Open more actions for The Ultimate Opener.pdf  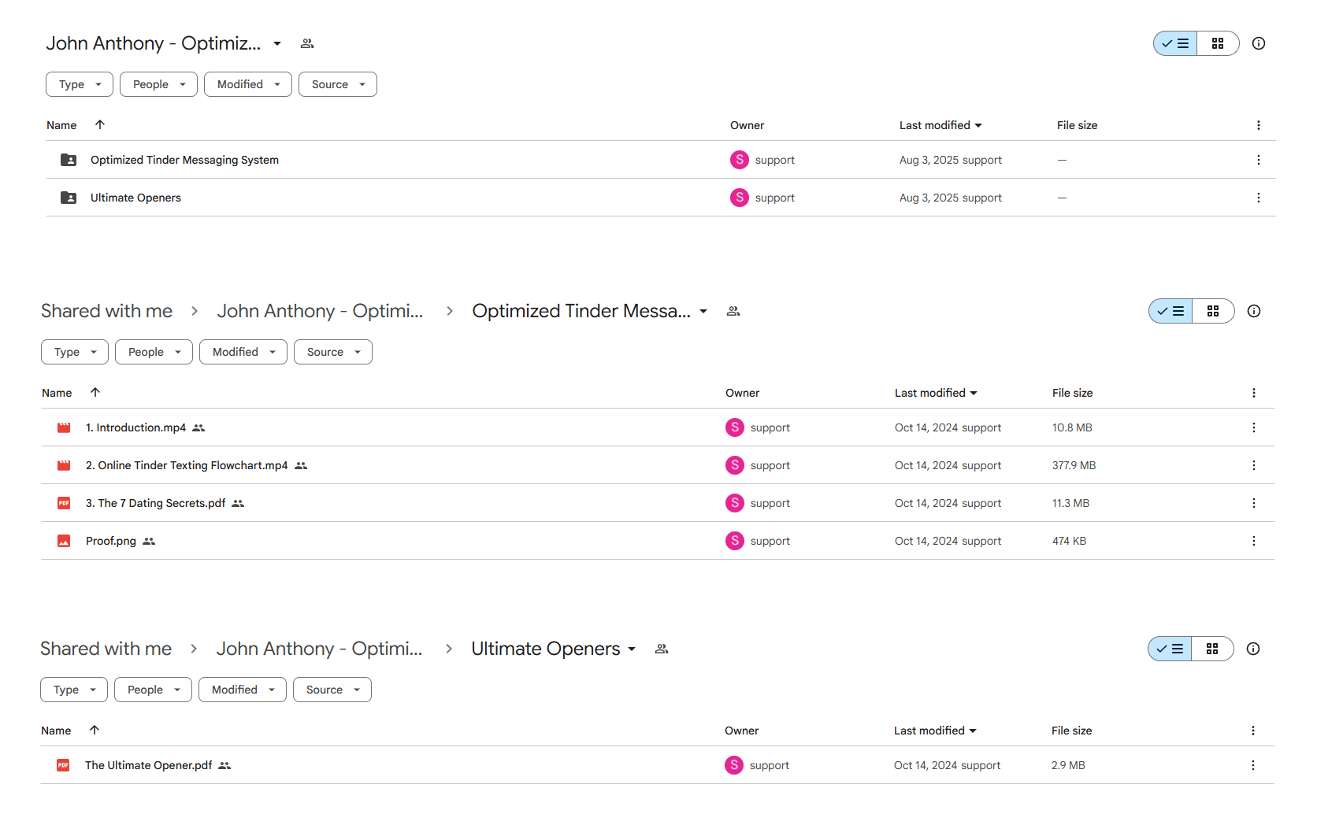(1253, 765)
